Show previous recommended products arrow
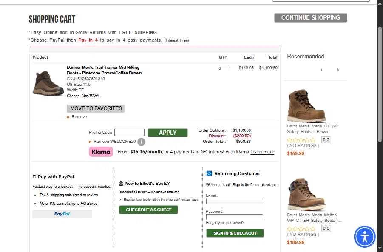The width and height of the screenshot is (383, 252). click(321, 70)
